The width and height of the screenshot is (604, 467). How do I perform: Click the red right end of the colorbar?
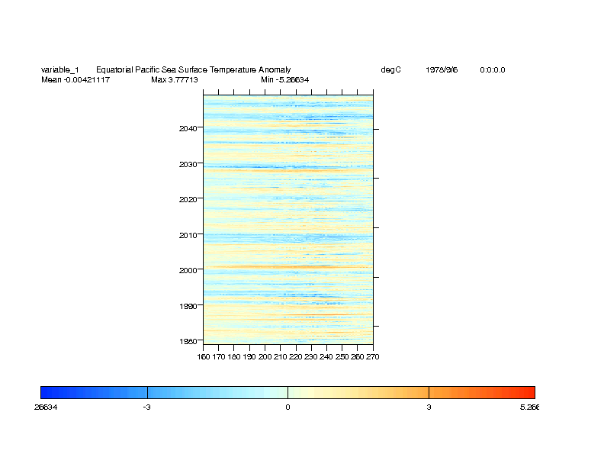[529, 392]
